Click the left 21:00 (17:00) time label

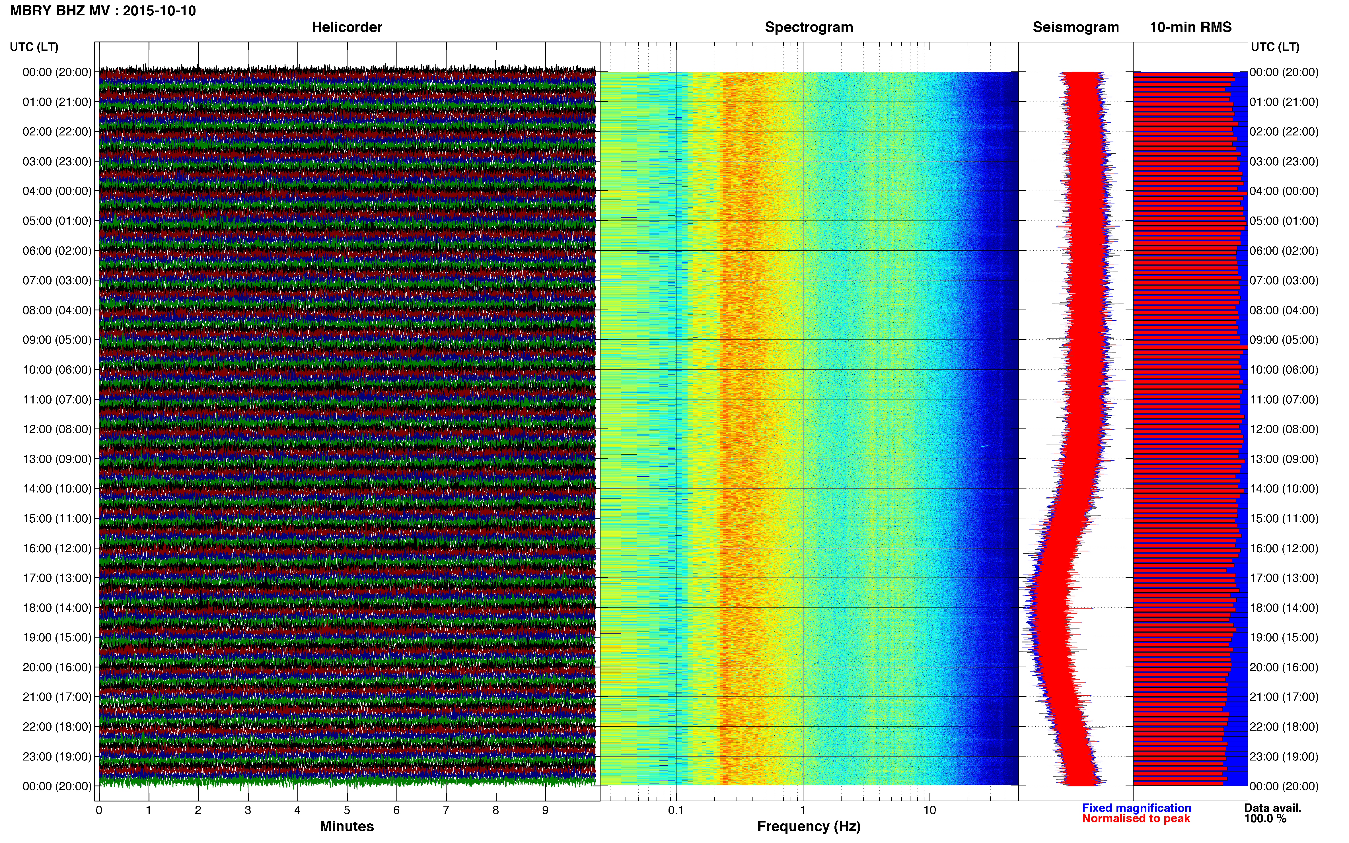point(57,697)
